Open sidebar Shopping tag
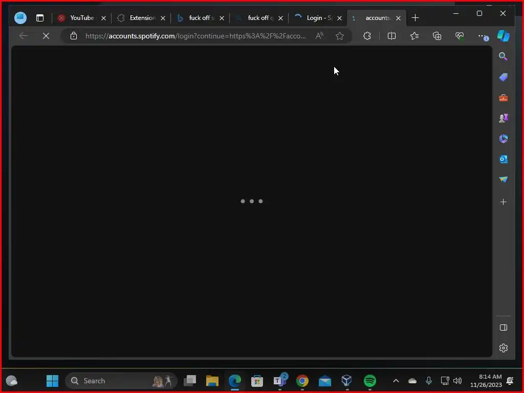This screenshot has width=524, height=393. (504, 77)
